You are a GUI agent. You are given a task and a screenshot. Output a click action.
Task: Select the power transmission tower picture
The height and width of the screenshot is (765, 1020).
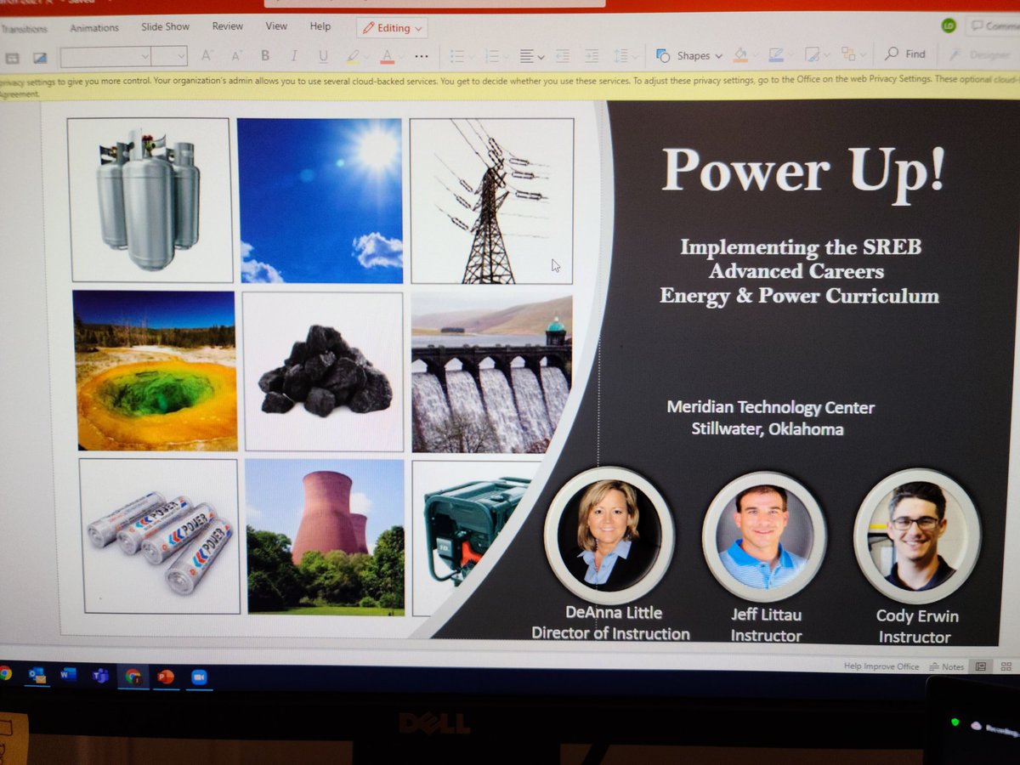coord(492,201)
